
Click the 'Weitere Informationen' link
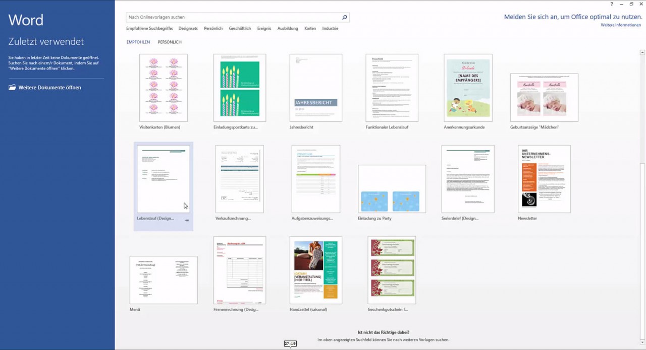click(x=620, y=25)
